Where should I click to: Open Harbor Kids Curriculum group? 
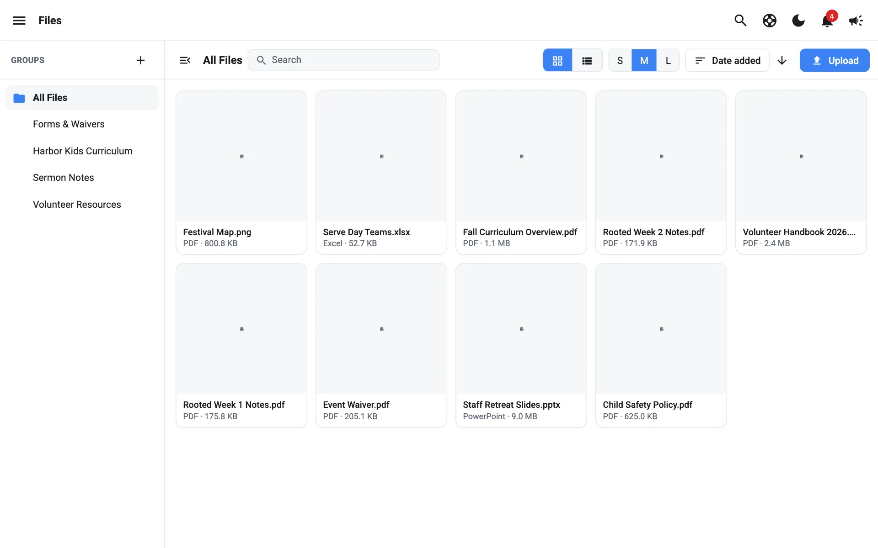click(82, 151)
